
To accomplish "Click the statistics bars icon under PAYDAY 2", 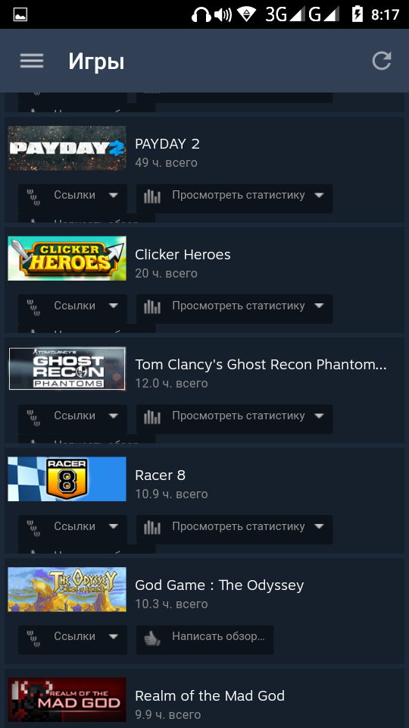I will click(x=151, y=196).
